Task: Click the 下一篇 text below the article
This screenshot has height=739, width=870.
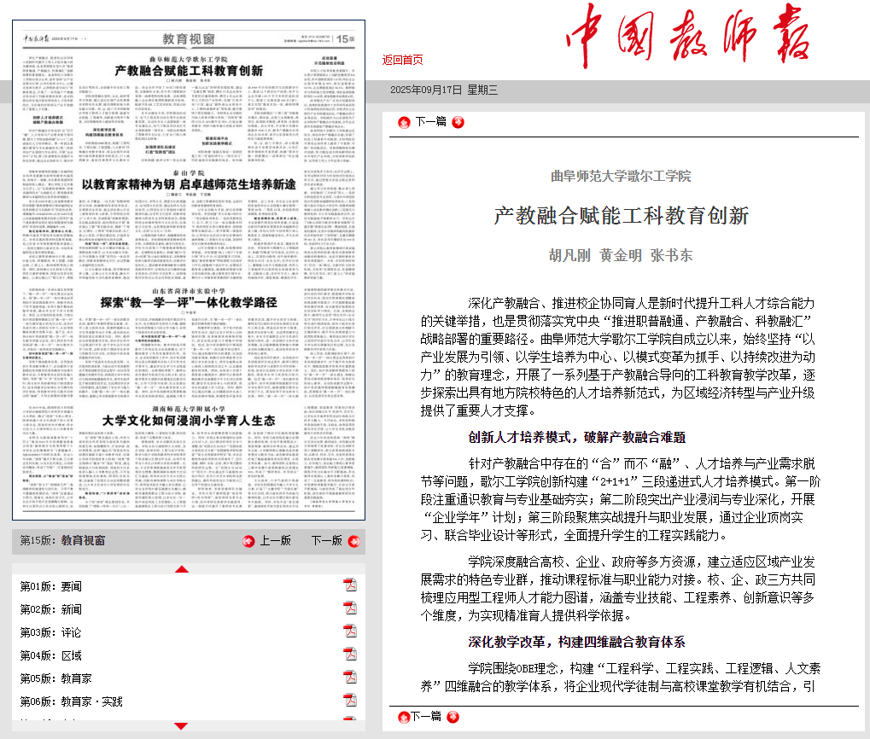Action: 426,716
